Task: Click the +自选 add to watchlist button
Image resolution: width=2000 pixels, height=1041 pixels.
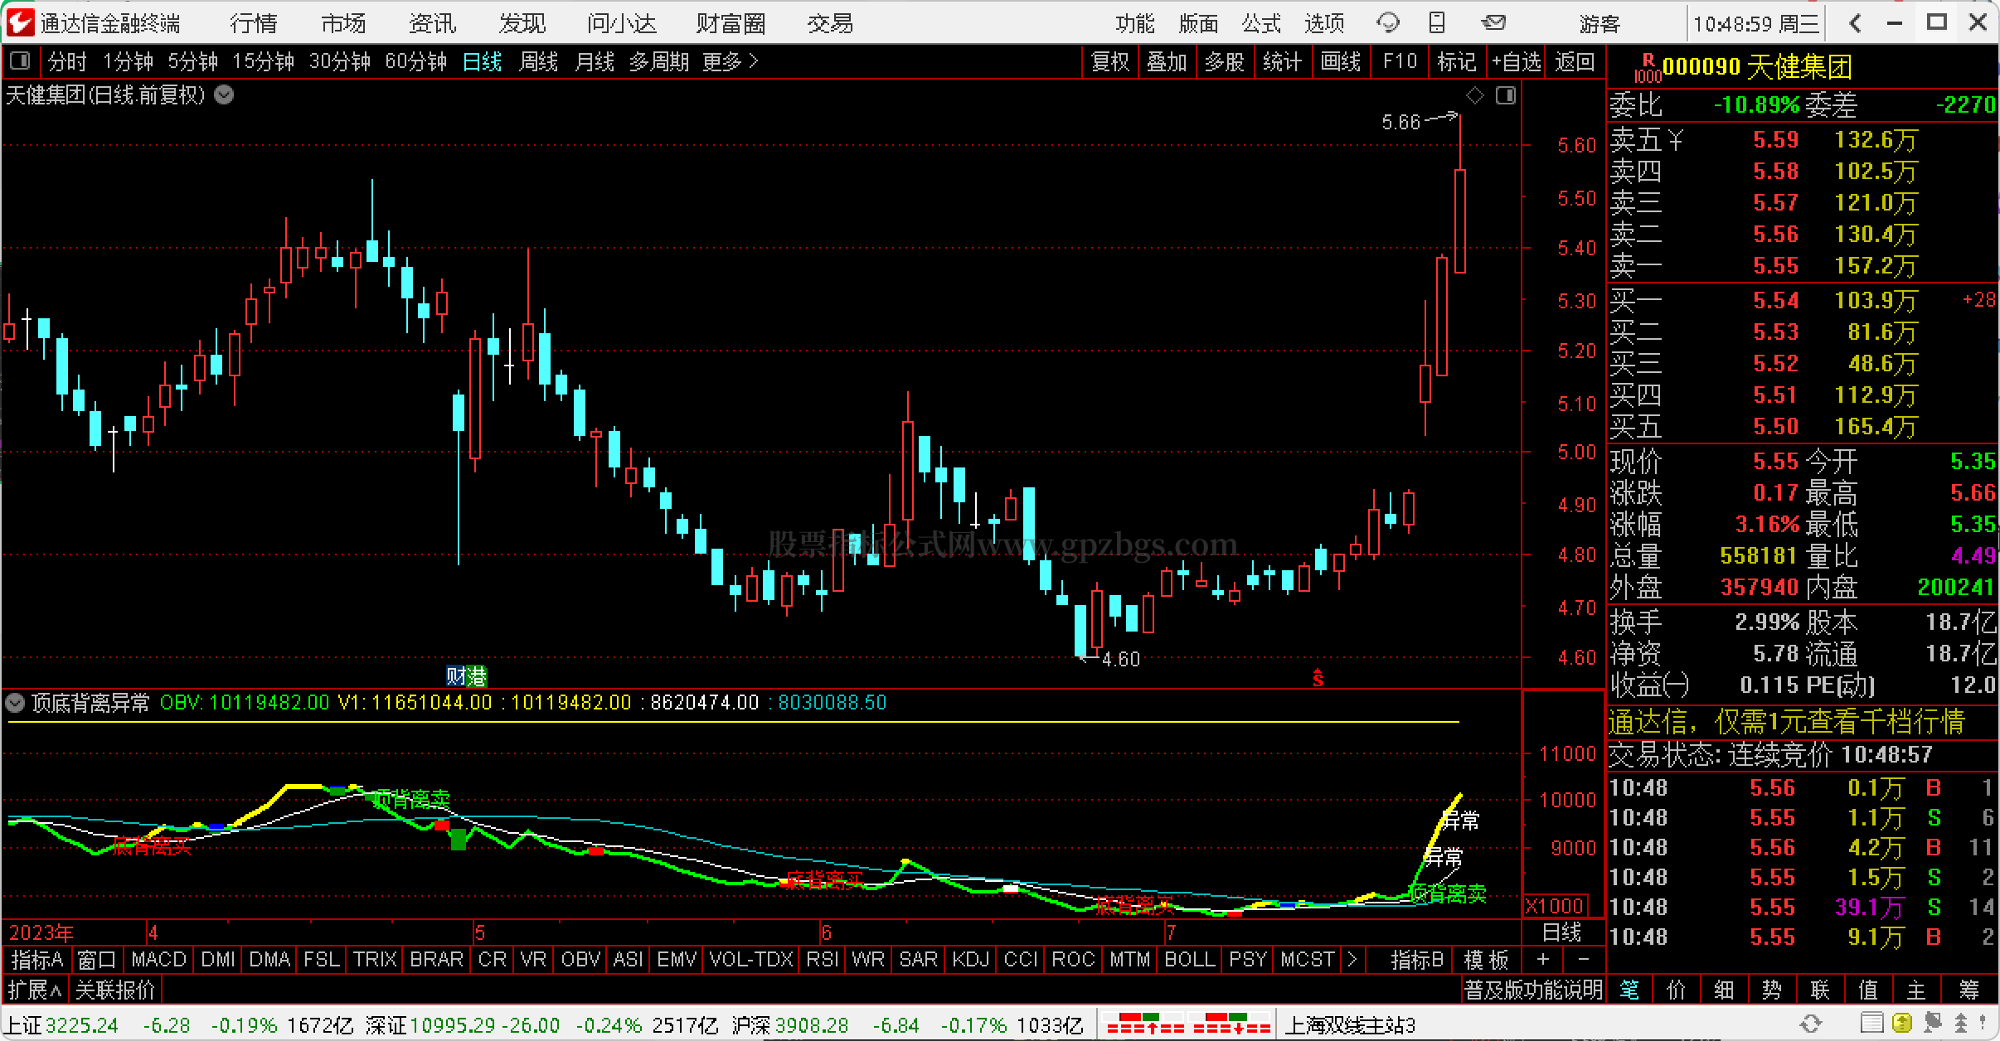Action: tap(1516, 61)
